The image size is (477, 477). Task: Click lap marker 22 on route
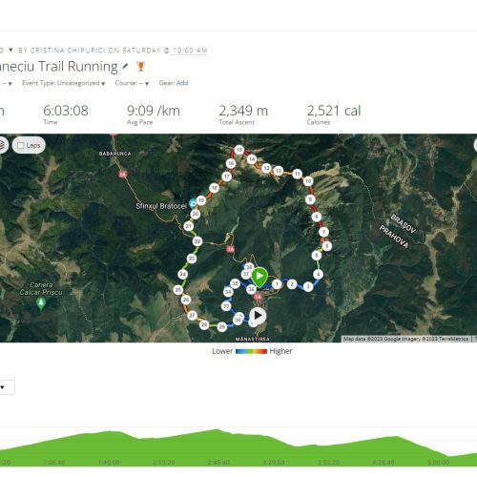coord(197,241)
